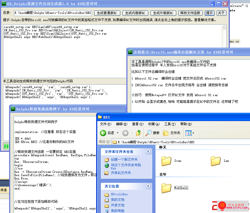Click the green 后退 back arrow
The width and height of the screenshot is (250, 213).
(x=103, y=133)
